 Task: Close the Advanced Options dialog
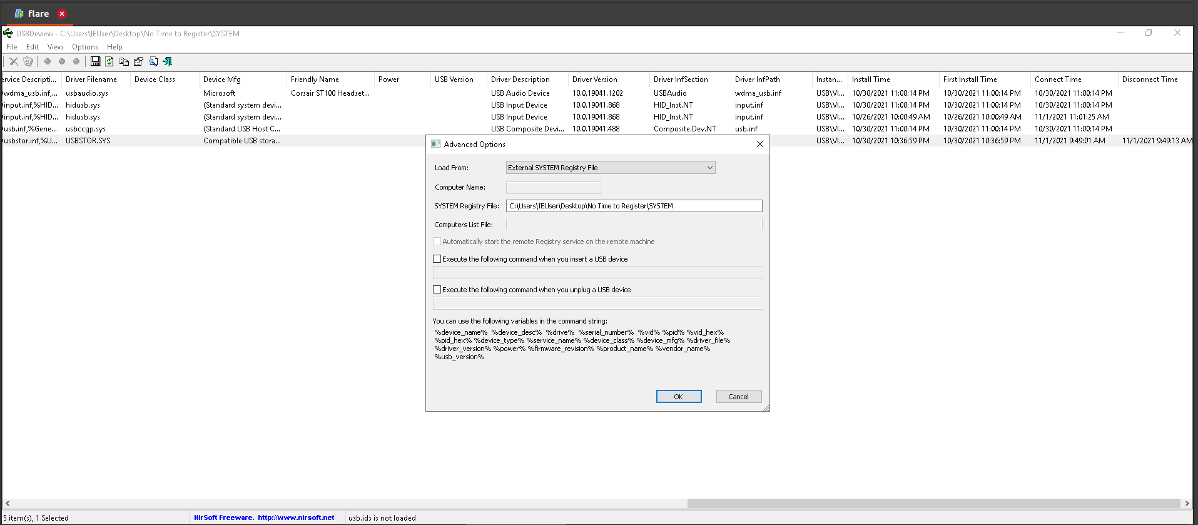(x=759, y=144)
